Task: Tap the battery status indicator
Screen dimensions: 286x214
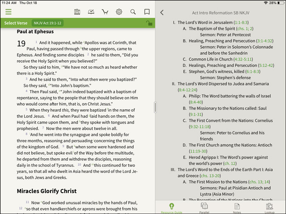Action: pos(281,3)
